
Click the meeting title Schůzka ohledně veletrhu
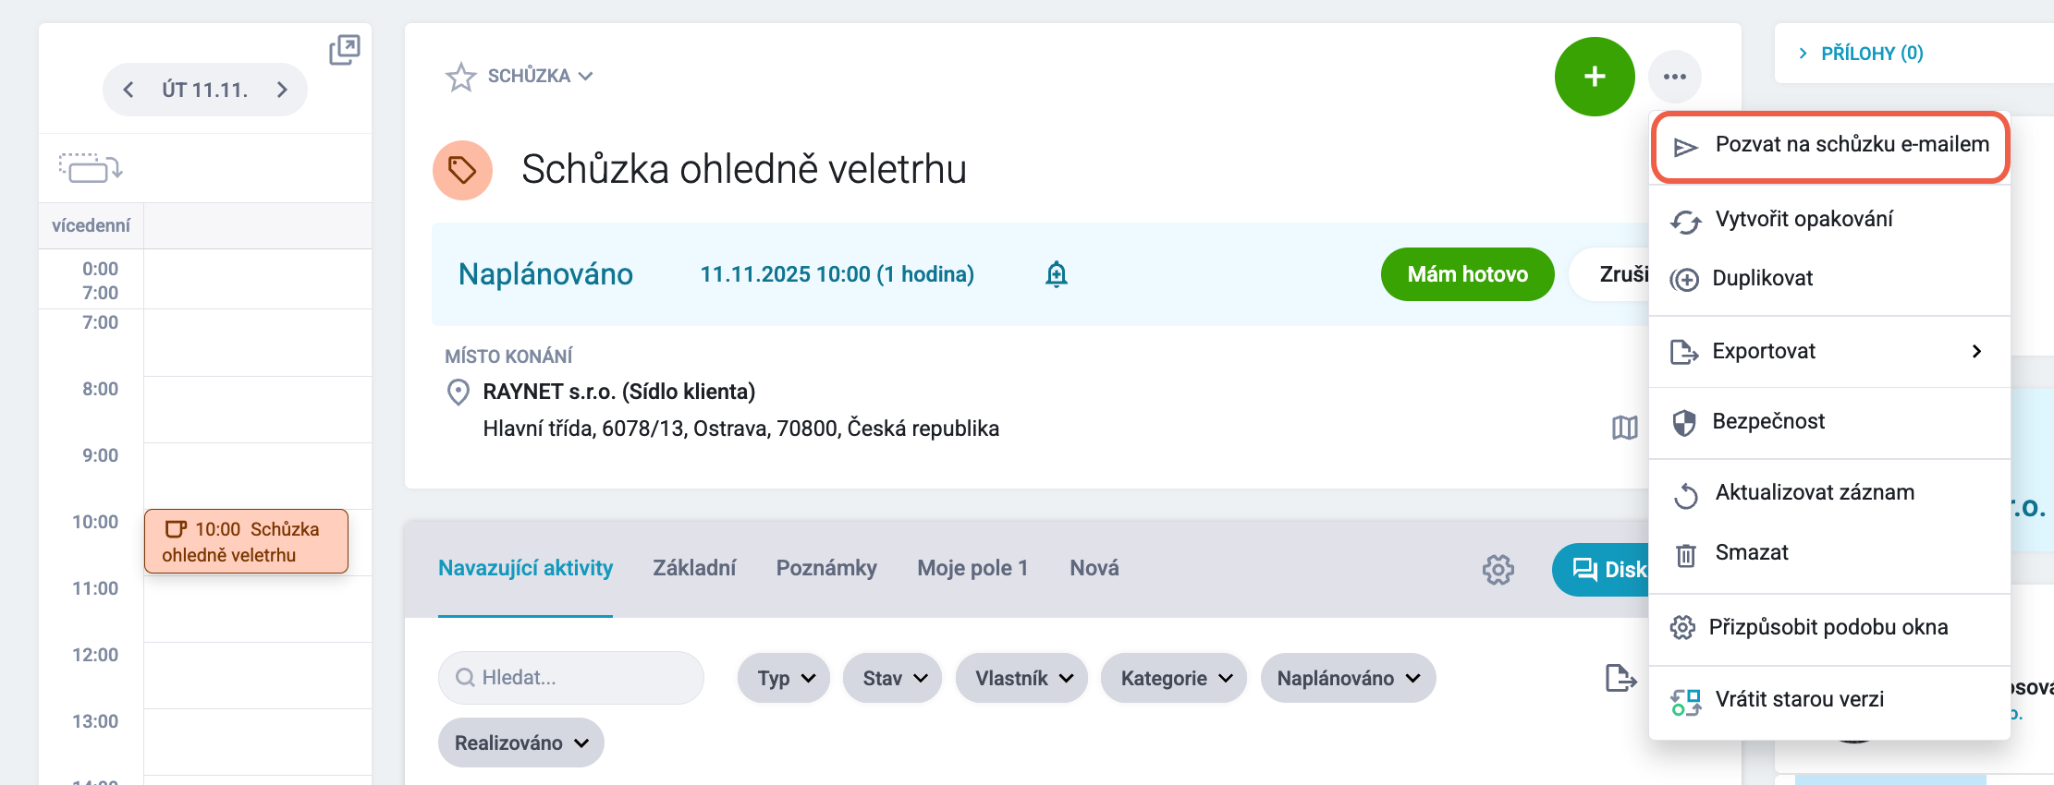744,170
